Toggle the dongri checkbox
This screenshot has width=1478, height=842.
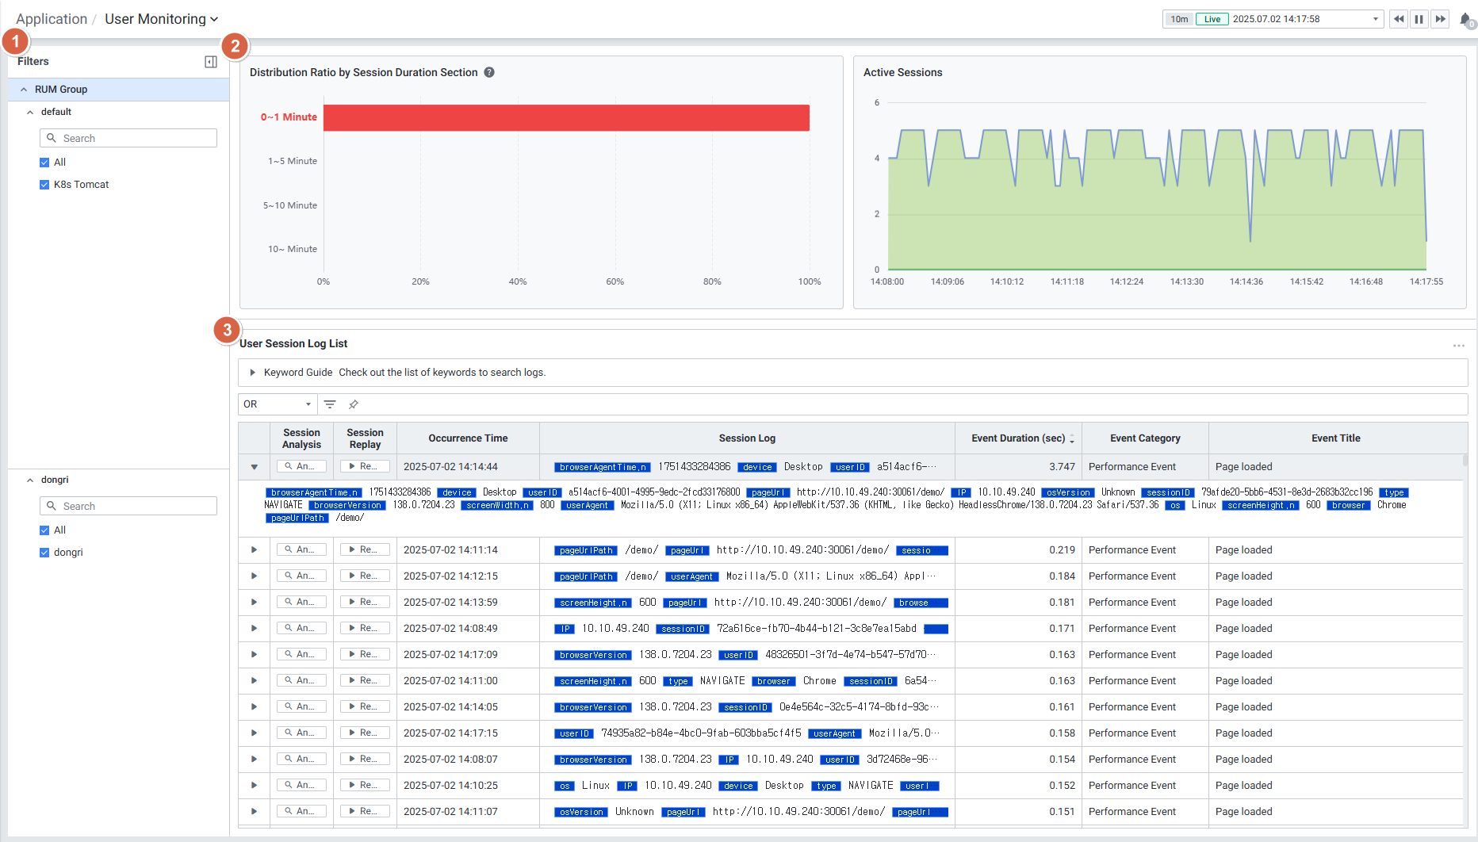[x=44, y=553]
